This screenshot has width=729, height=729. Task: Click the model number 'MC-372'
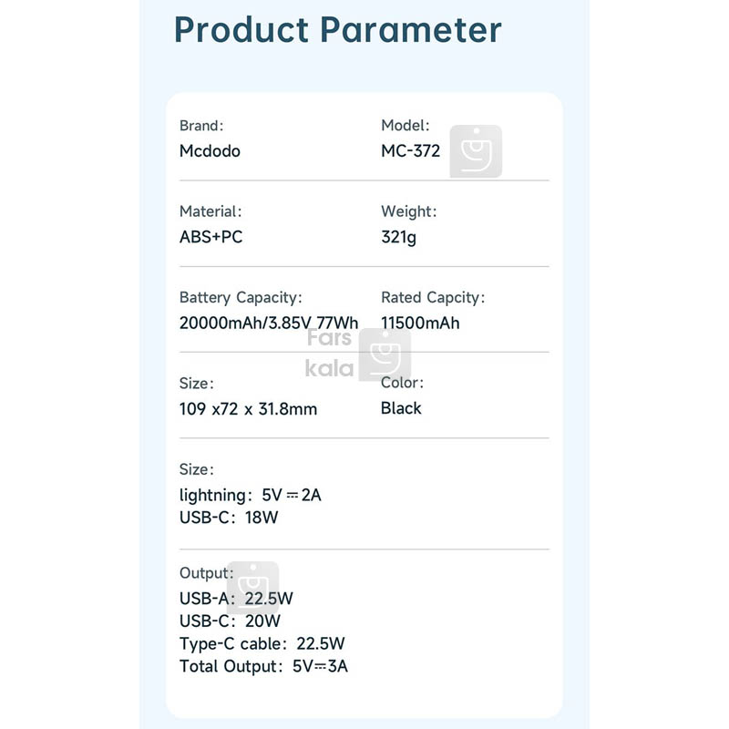pos(411,151)
